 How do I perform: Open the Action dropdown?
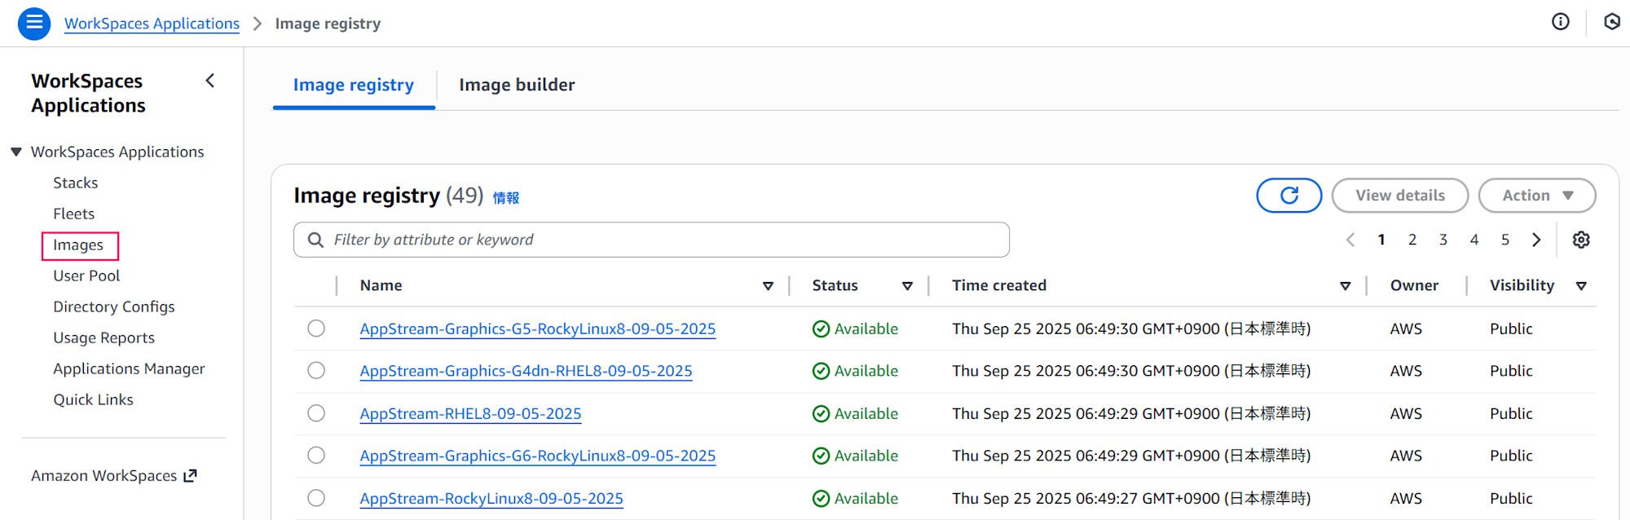click(x=1537, y=196)
